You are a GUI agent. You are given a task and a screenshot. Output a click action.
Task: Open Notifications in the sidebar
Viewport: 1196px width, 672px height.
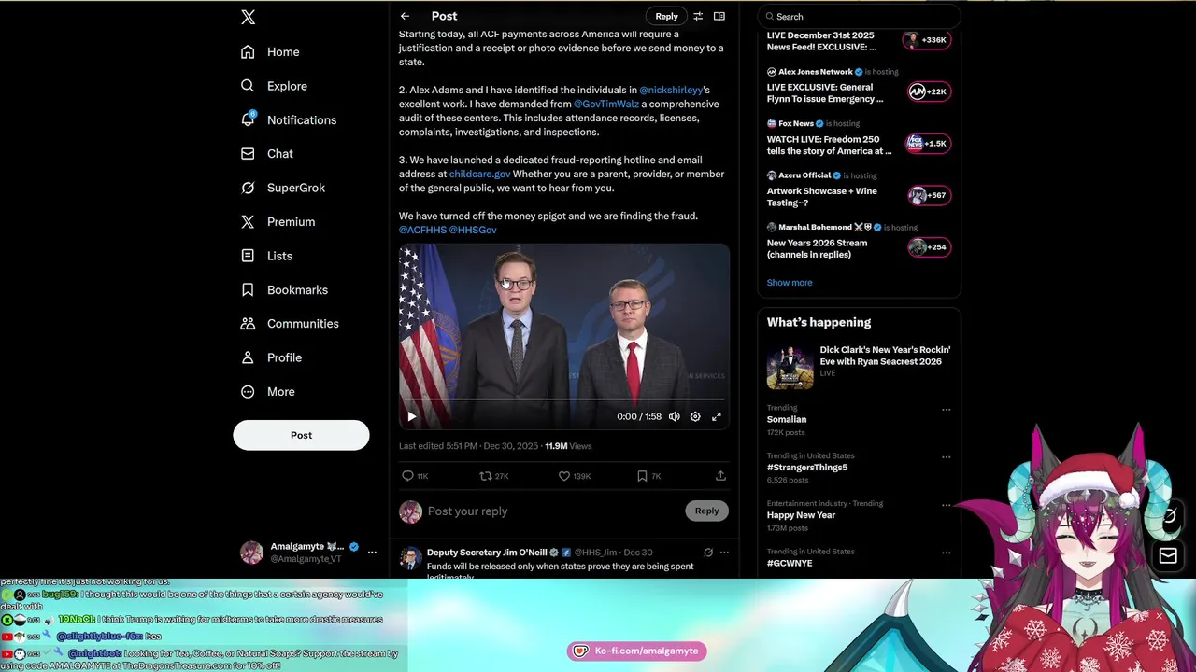tap(289, 120)
